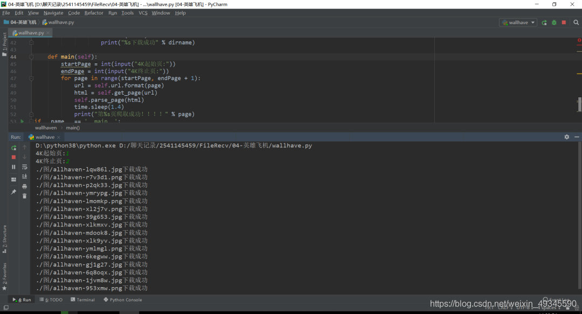Restore layout icon in Run panel
Screen dimensions: 582x314
point(13,180)
